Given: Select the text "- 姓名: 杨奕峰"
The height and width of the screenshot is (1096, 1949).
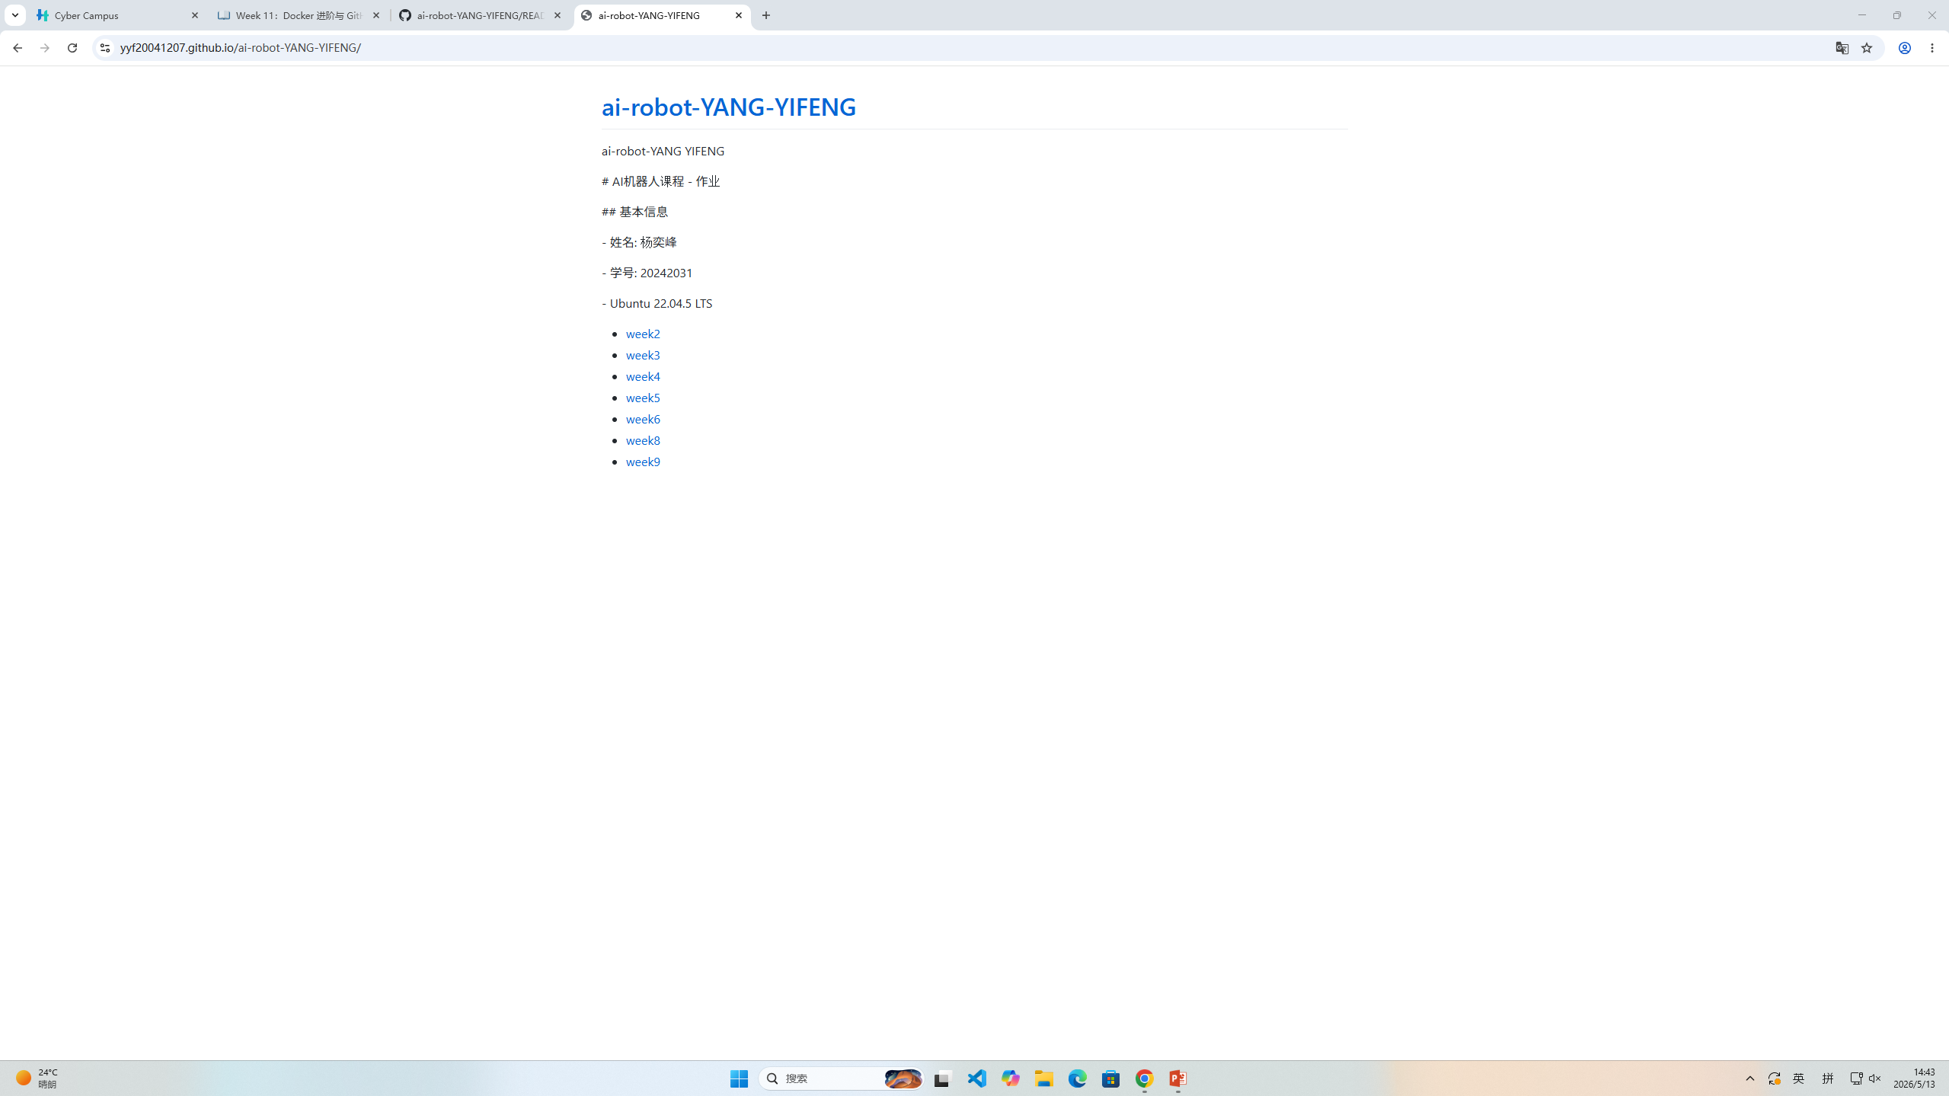Looking at the screenshot, I should (x=639, y=242).
